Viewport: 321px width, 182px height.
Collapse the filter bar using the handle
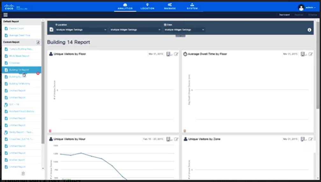pyautogui.click(x=180, y=36)
